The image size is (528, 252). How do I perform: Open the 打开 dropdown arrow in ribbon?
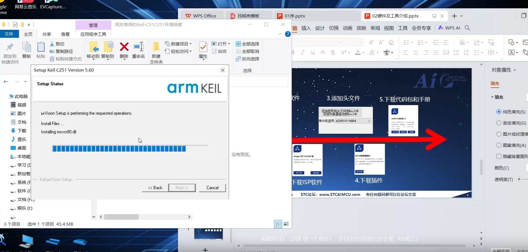[x=229, y=44]
